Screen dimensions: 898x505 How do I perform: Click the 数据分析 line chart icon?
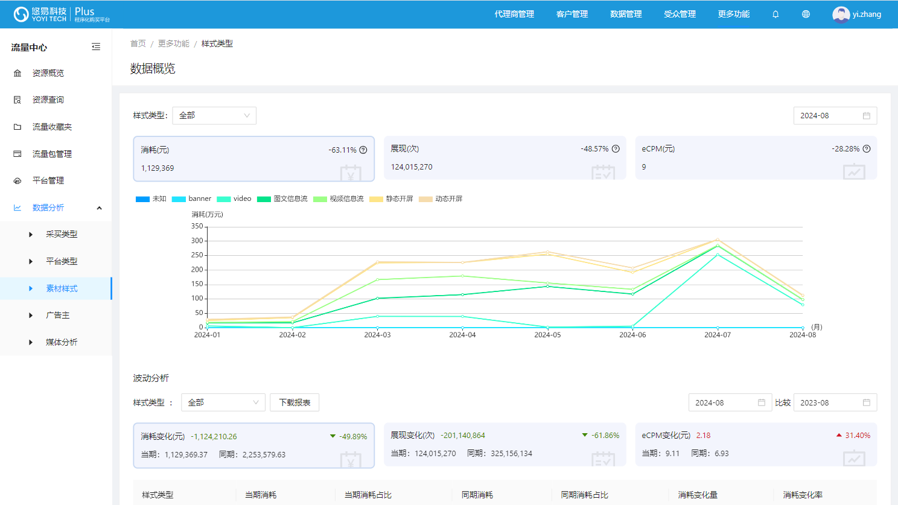click(x=18, y=208)
